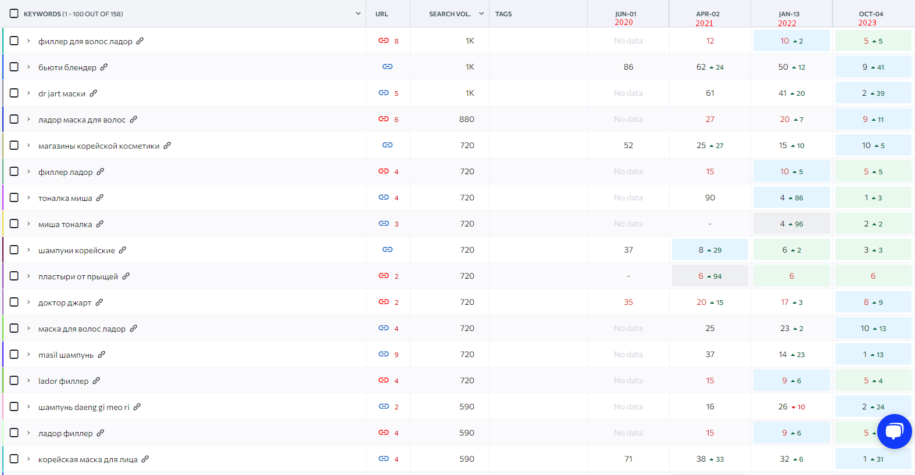Click the Tags column header
The height and width of the screenshot is (475, 915).
click(503, 14)
